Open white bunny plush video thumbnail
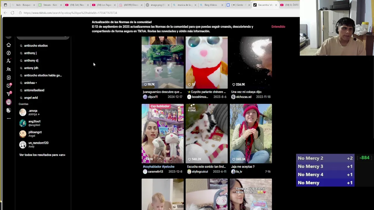Image resolution: width=374 pixels, height=210 pixels. click(207, 62)
